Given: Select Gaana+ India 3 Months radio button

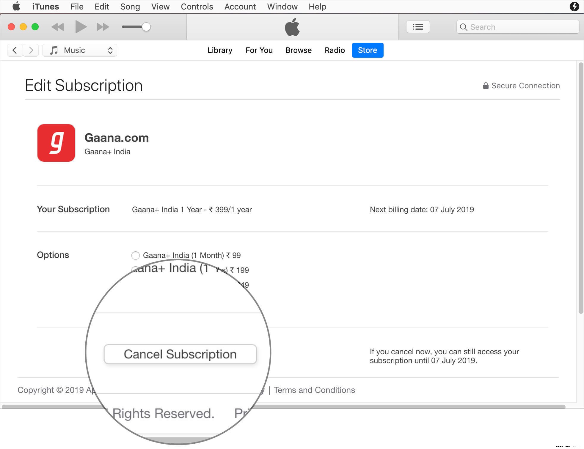Looking at the screenshot, I should pos(135,270).
